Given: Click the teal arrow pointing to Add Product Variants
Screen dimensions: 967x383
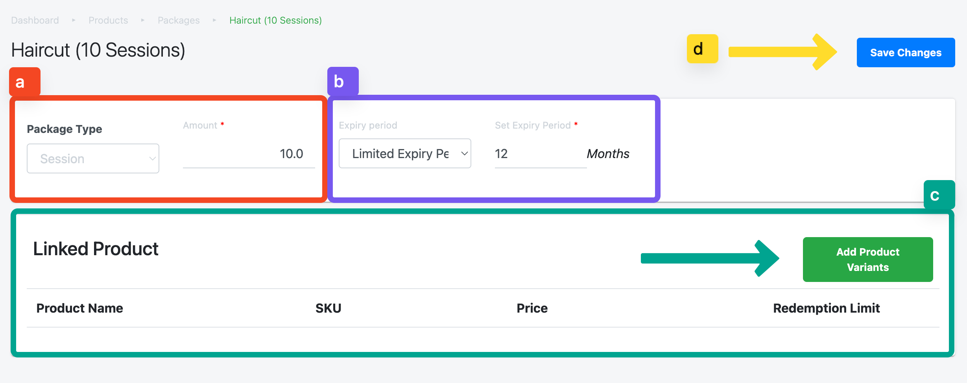Looking at the screenshot, I should 710,258.
